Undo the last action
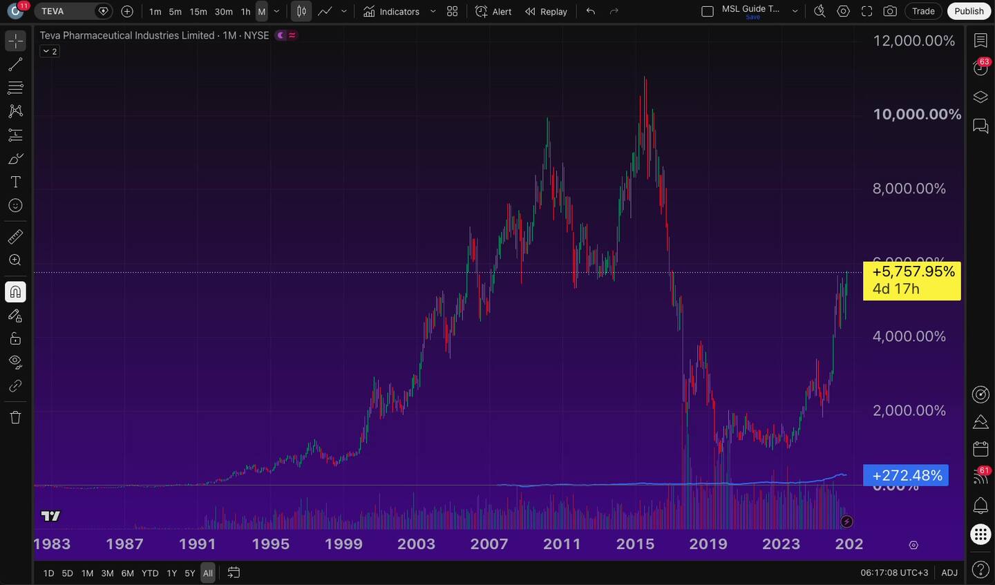This screenshot has width=995, height=585. (x=590, y=11)
